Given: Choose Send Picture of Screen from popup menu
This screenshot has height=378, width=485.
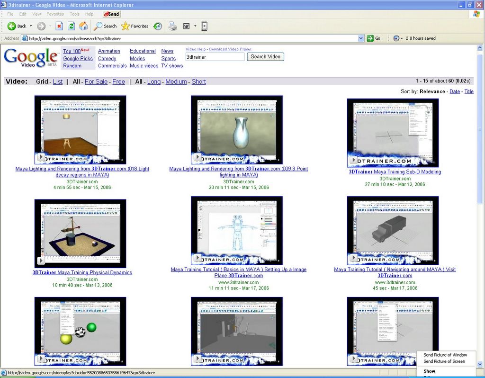Looking at the screenshot, I should click(x=444, y=361).
